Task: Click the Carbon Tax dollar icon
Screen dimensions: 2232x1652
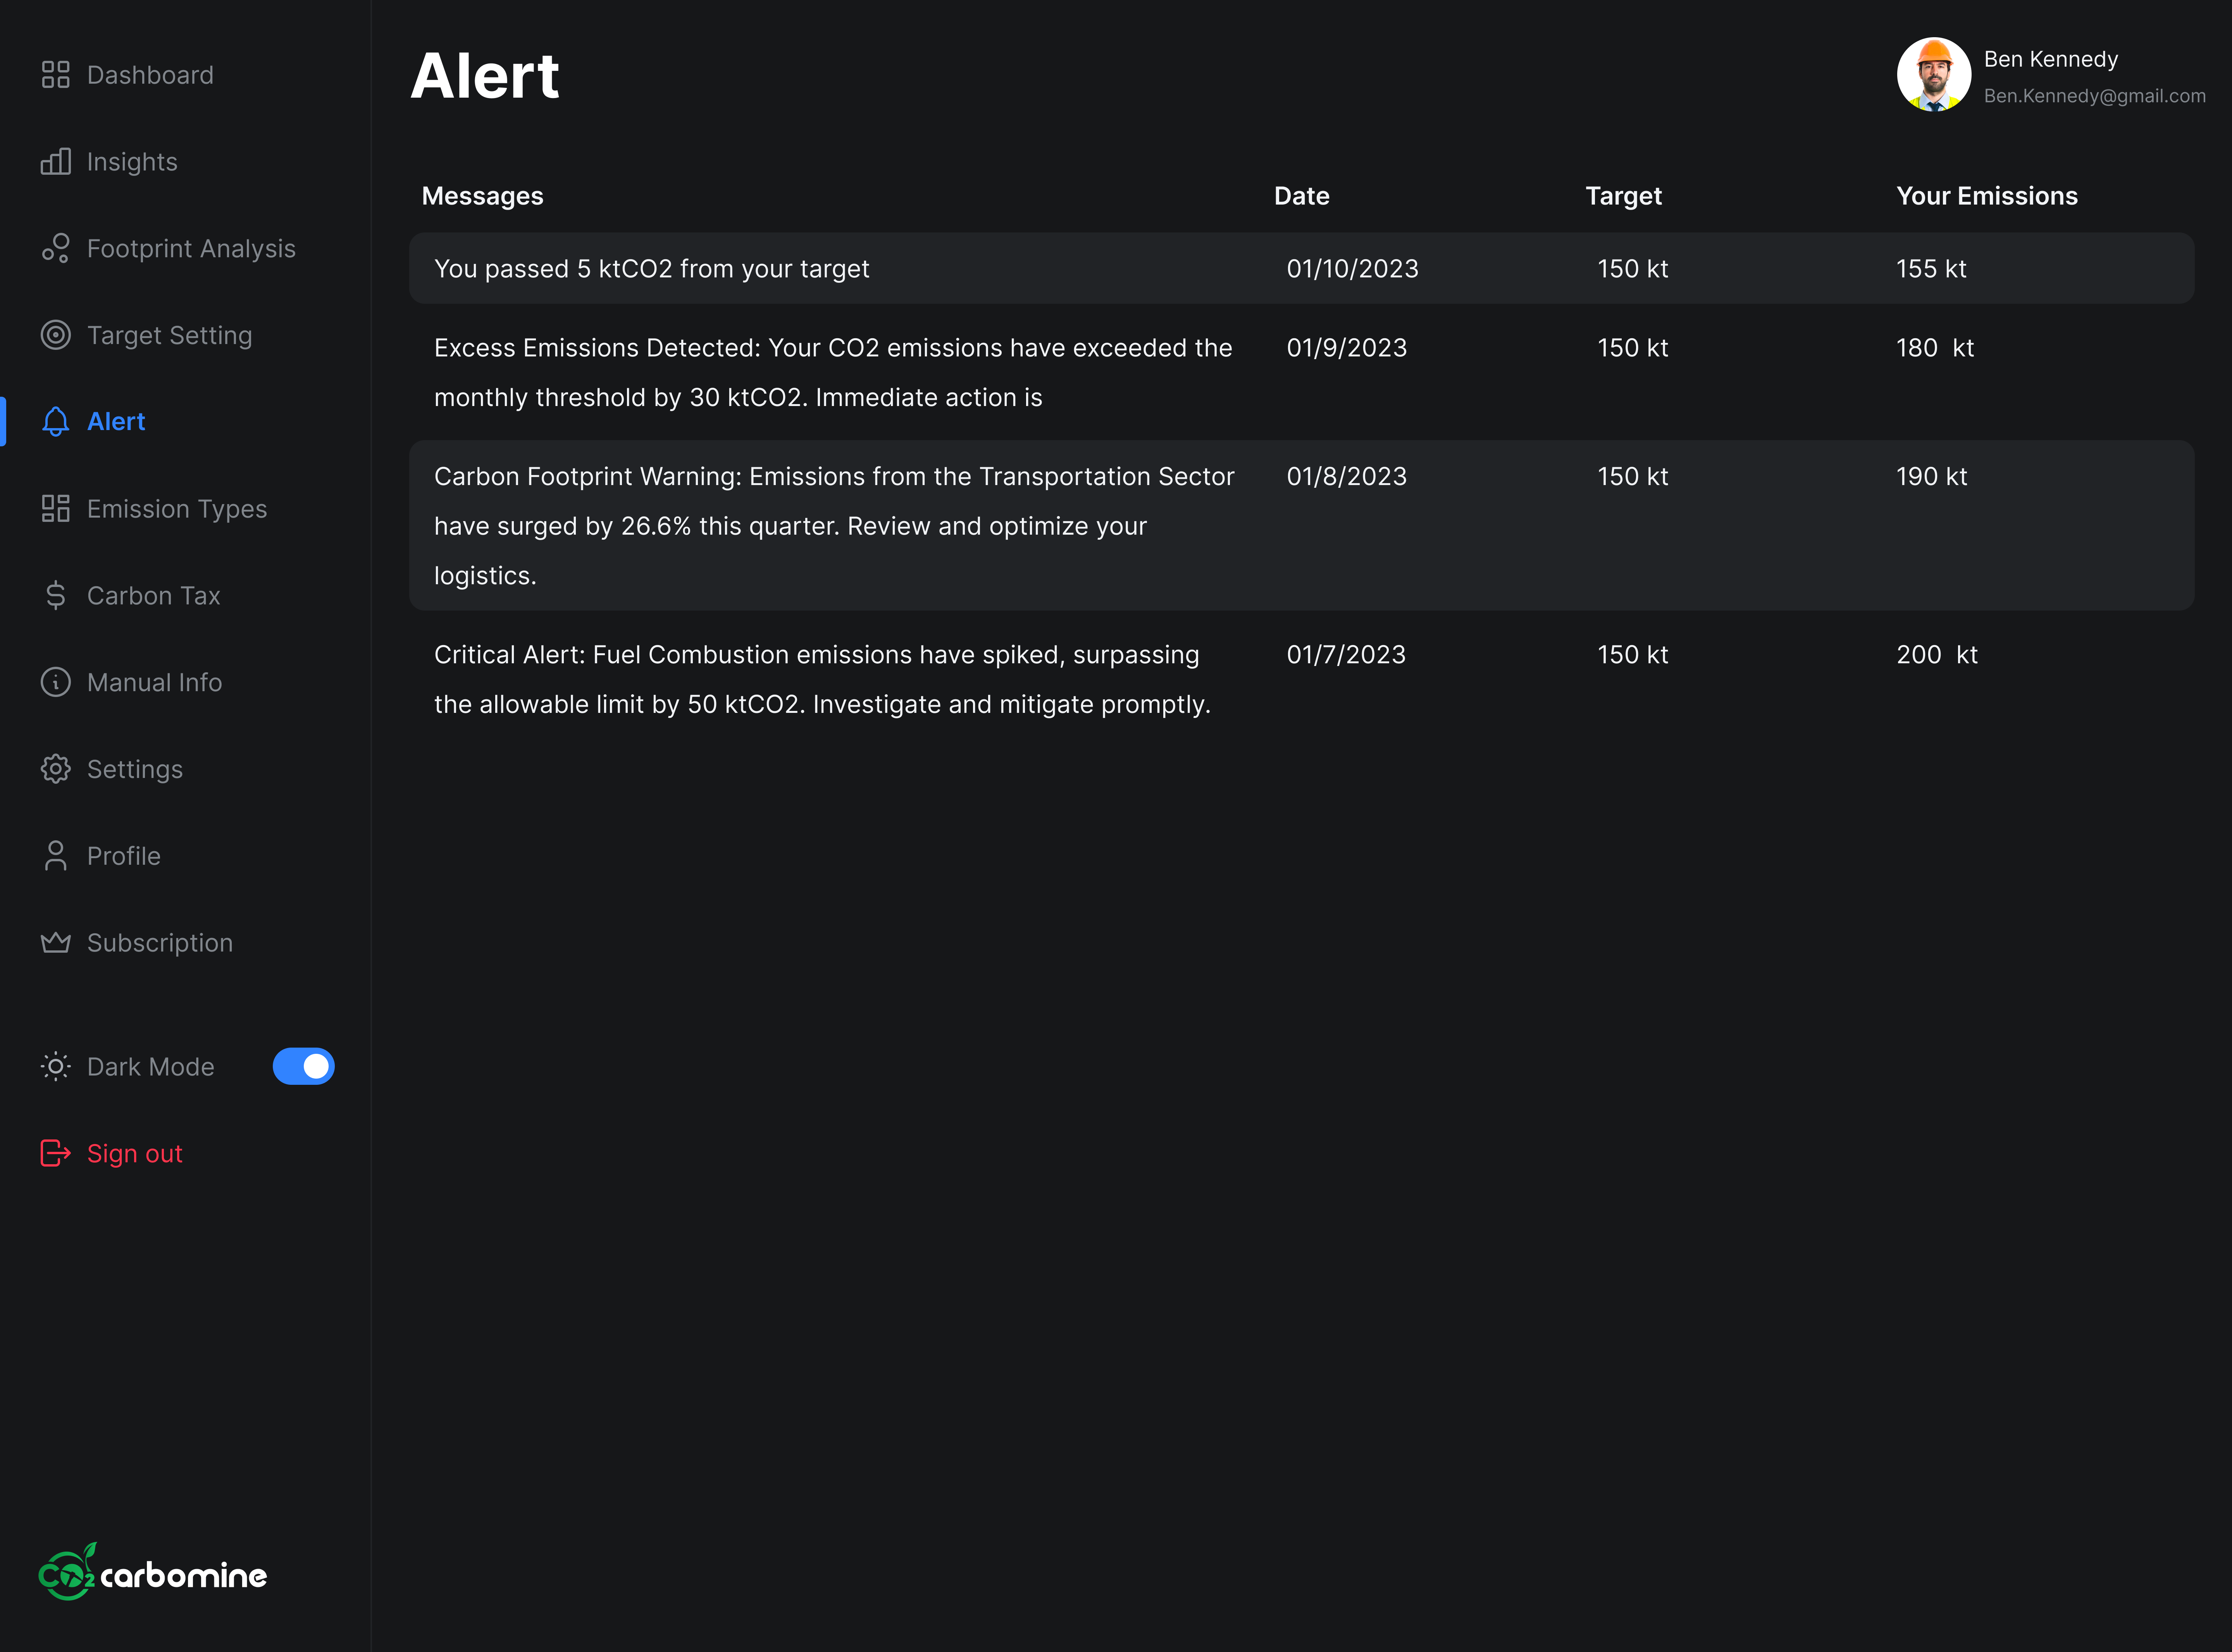Action: (x=55, y=596)
